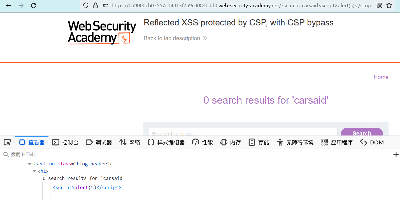Collapse the section blog-header node
400x200 pixels.
coord(29,164)
